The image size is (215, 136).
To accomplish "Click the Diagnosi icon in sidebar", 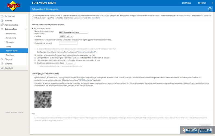I will click(2, 59).
